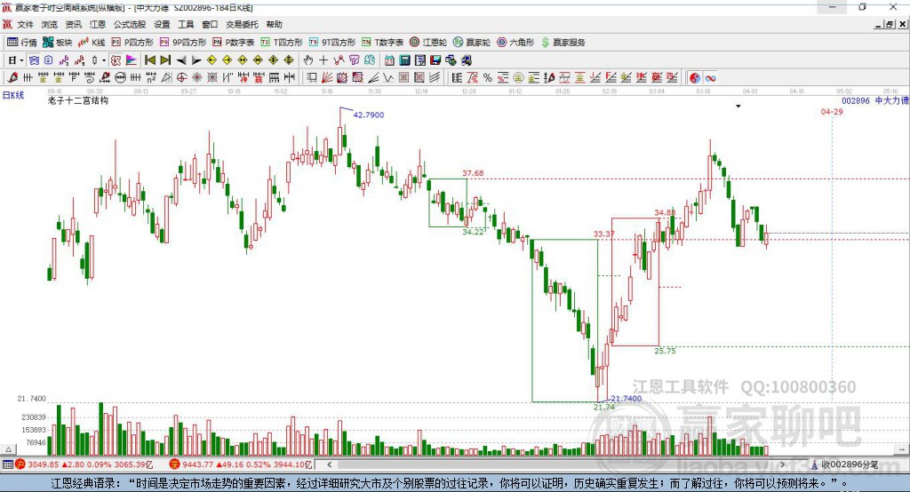Click the circled target crosshair icon
This screenshot has width=910, height=492.
pyautogui.click(x=181, y=78)
